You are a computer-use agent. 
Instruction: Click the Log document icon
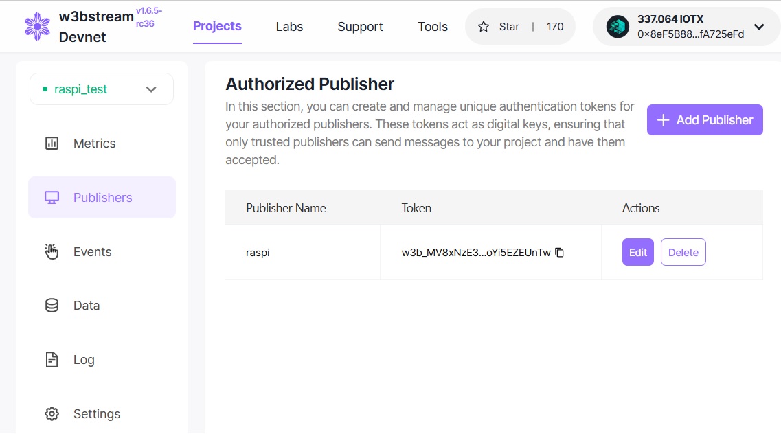[52, 359]
